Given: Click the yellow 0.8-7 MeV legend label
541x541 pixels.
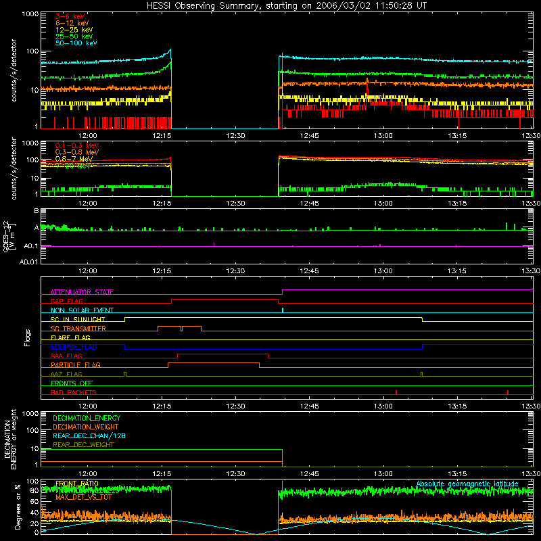Looking at the screenshot, I should tap(74, 159).
